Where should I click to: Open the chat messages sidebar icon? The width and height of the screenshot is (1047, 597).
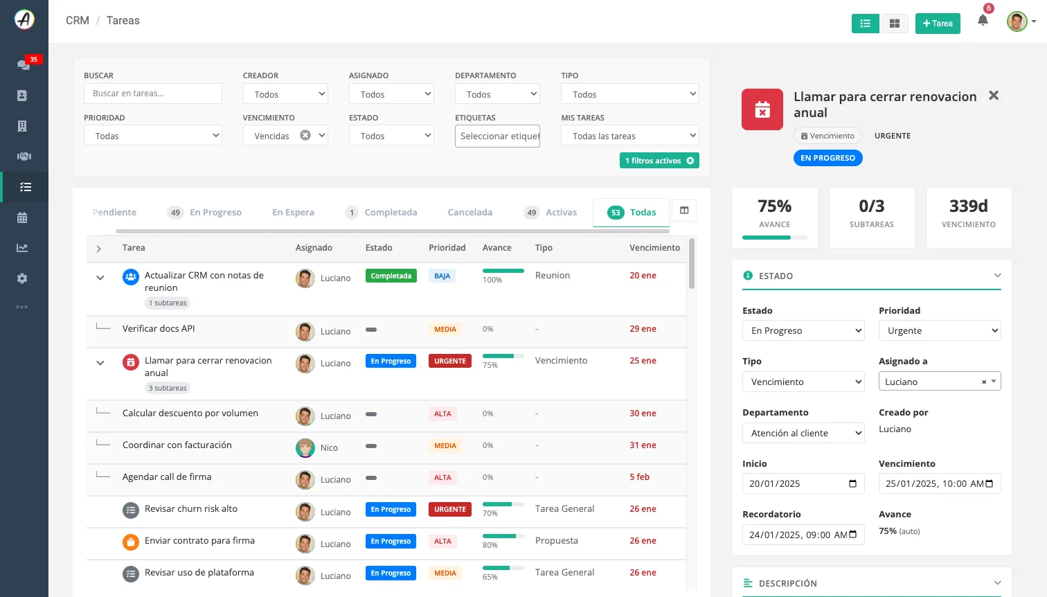pyautogui.click(x=24, y=64)
